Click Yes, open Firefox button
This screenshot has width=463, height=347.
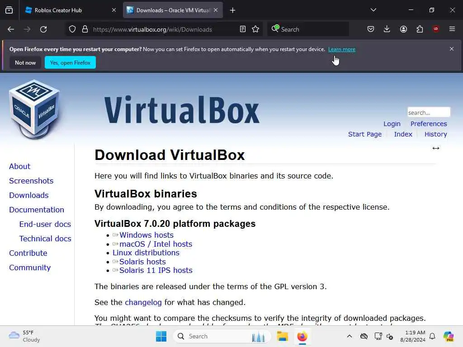tap(70, 62)
